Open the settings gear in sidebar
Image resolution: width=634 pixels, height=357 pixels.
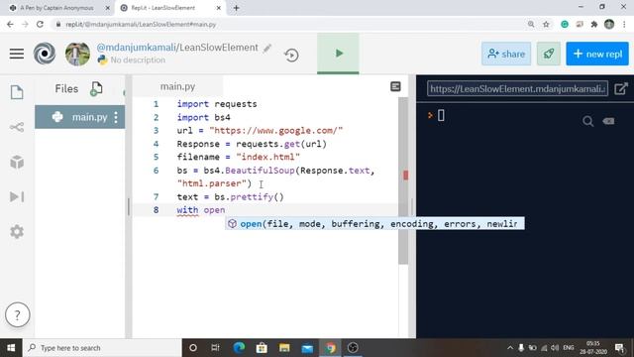click(17, 232)
